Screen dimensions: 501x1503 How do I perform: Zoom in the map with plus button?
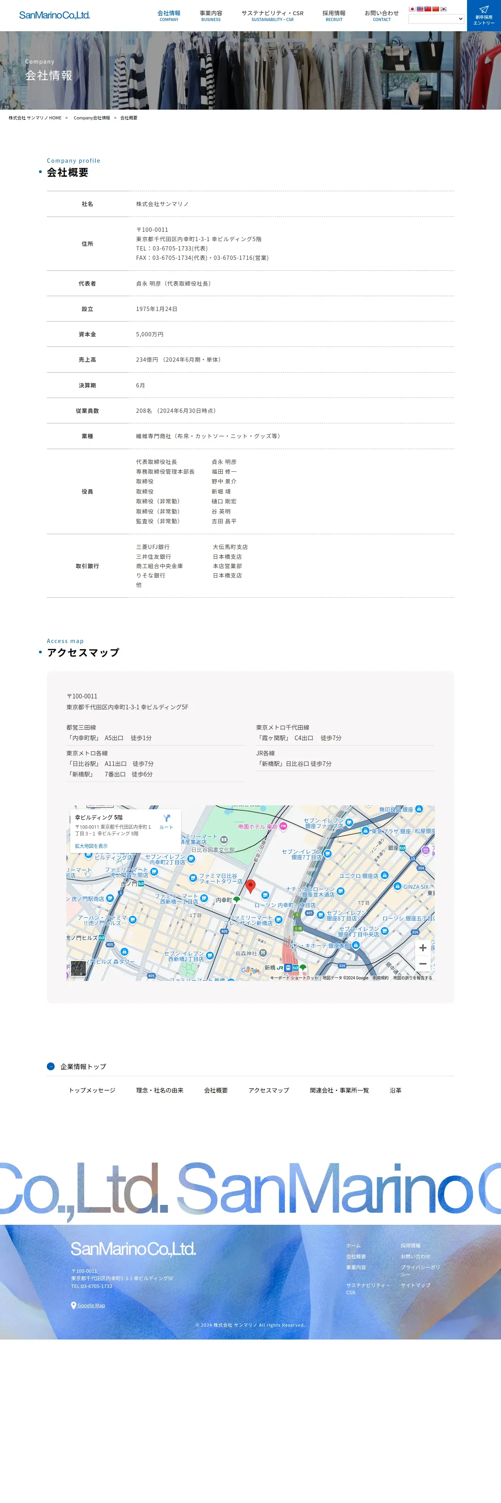pyautogui.click(x=423, y=947)
